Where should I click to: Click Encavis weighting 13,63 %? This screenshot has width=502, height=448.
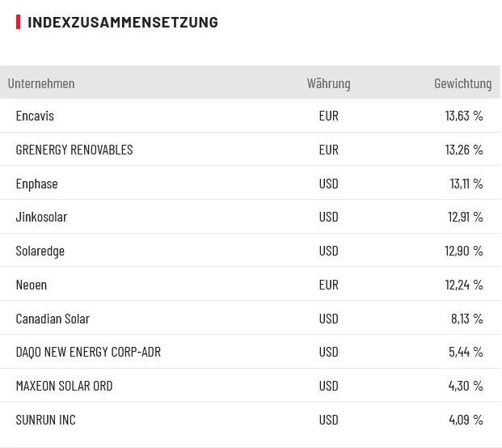(x=464, y=116)
